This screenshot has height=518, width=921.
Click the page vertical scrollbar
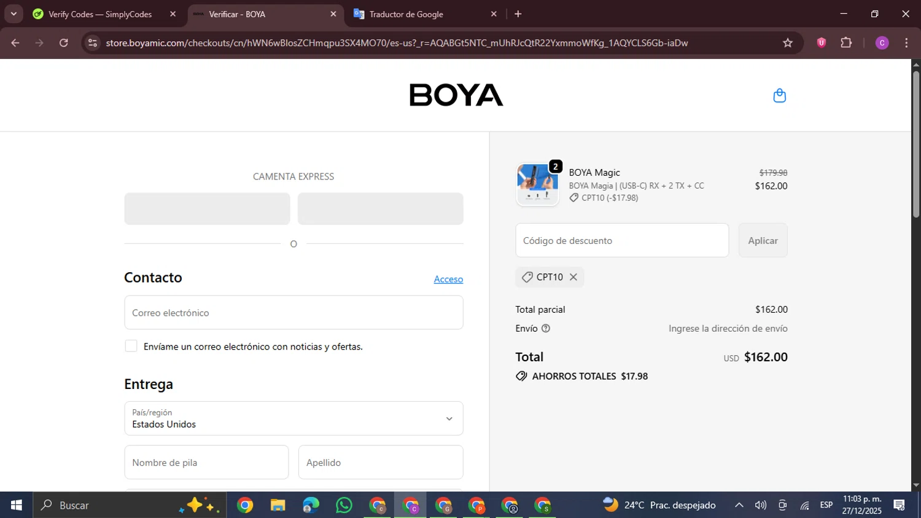point(915,144)
